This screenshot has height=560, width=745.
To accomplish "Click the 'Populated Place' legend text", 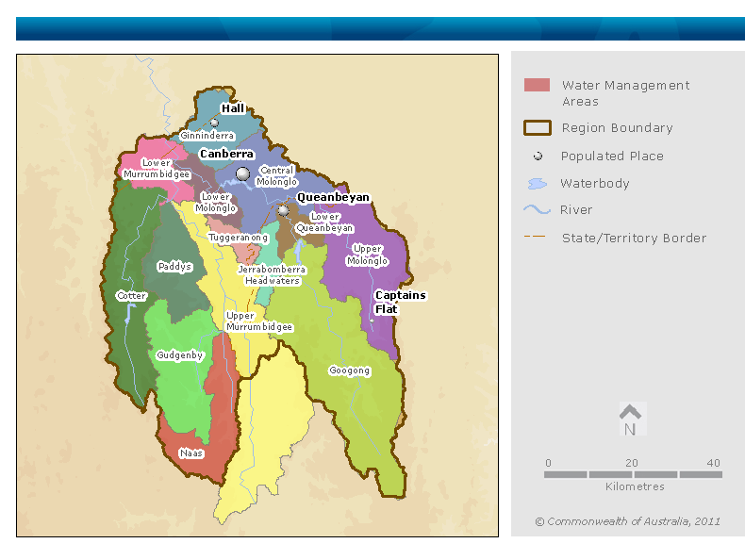I will pyautogui.click(x=612, y=156).
